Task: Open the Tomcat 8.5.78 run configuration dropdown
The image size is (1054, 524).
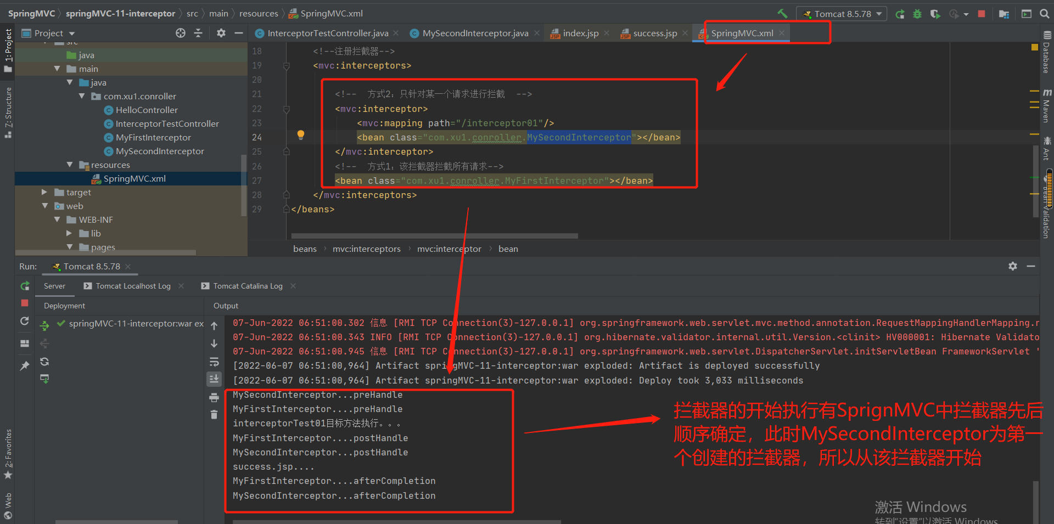Action: [842, 14]
